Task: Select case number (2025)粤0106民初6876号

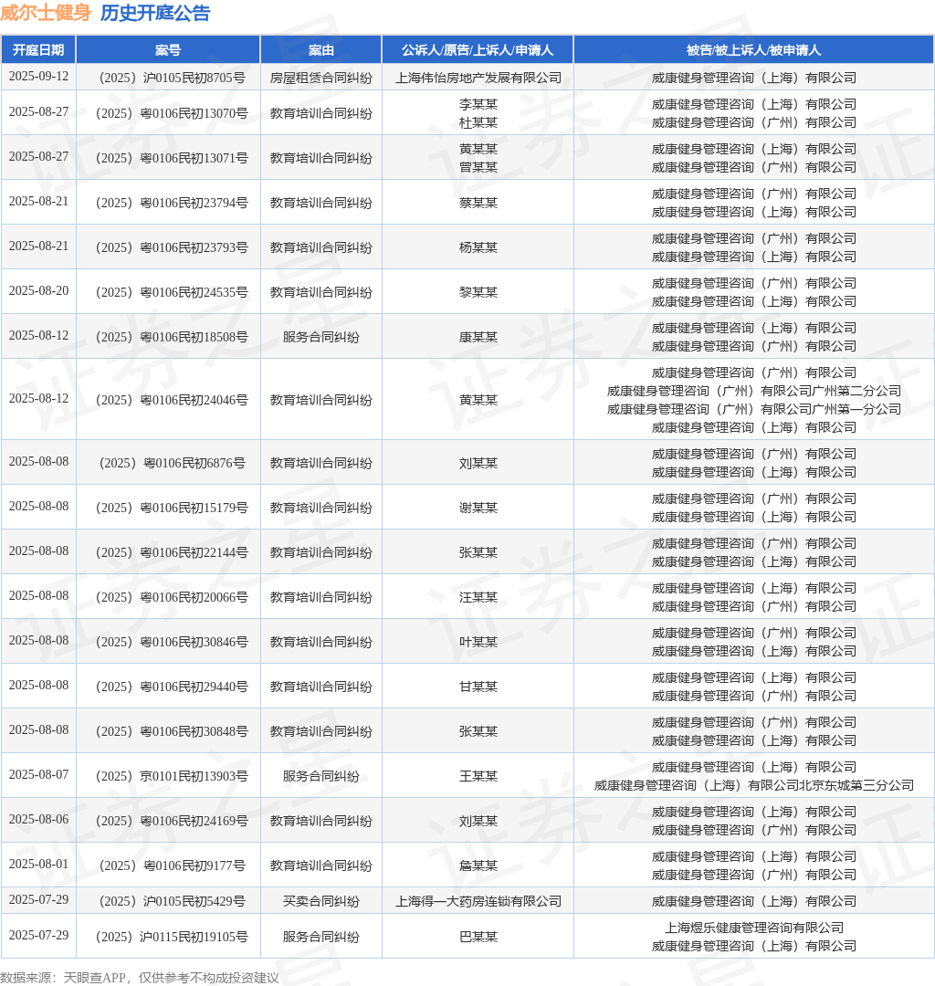Action: pos(172,463)
